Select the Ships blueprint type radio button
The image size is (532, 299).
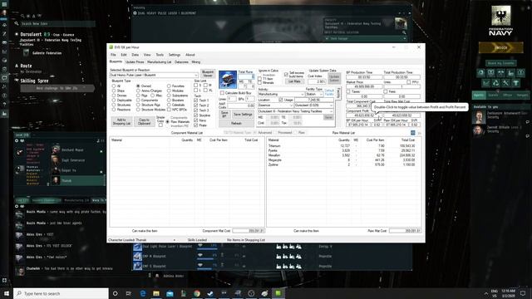click(114, 91)
